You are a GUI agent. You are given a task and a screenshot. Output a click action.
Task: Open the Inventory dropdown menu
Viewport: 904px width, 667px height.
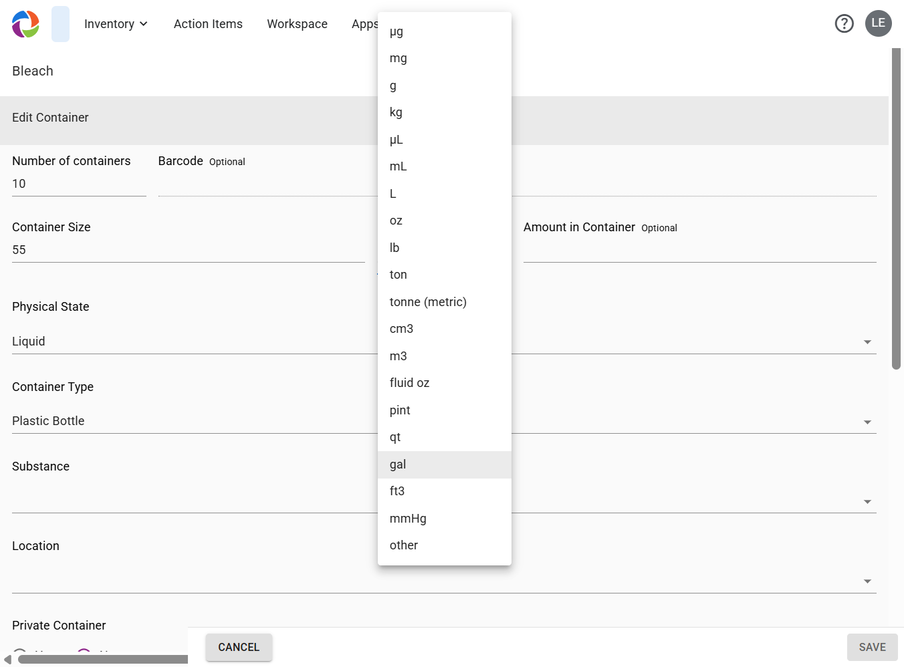coord(116,24)
